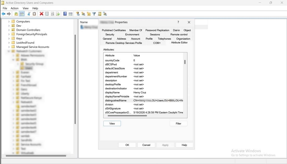Open the Environment tab
287x164 pixels.
(132, 34)
